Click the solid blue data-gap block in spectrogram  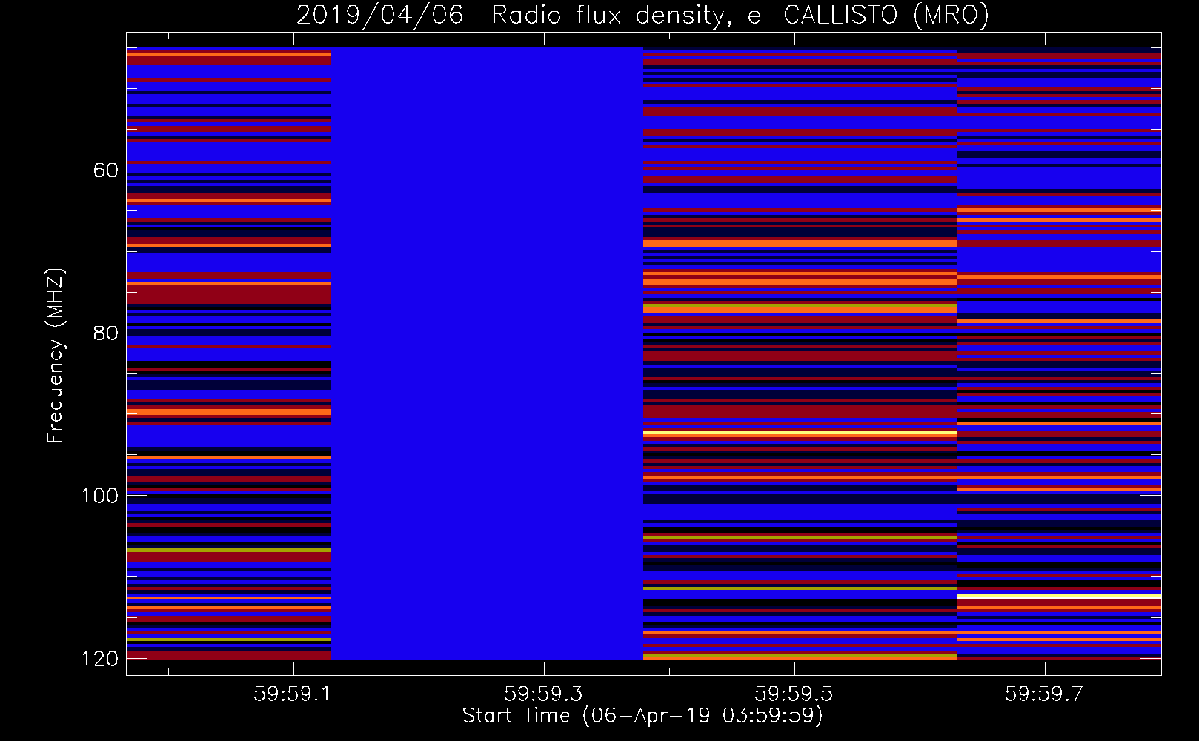(x=486, y=353)
